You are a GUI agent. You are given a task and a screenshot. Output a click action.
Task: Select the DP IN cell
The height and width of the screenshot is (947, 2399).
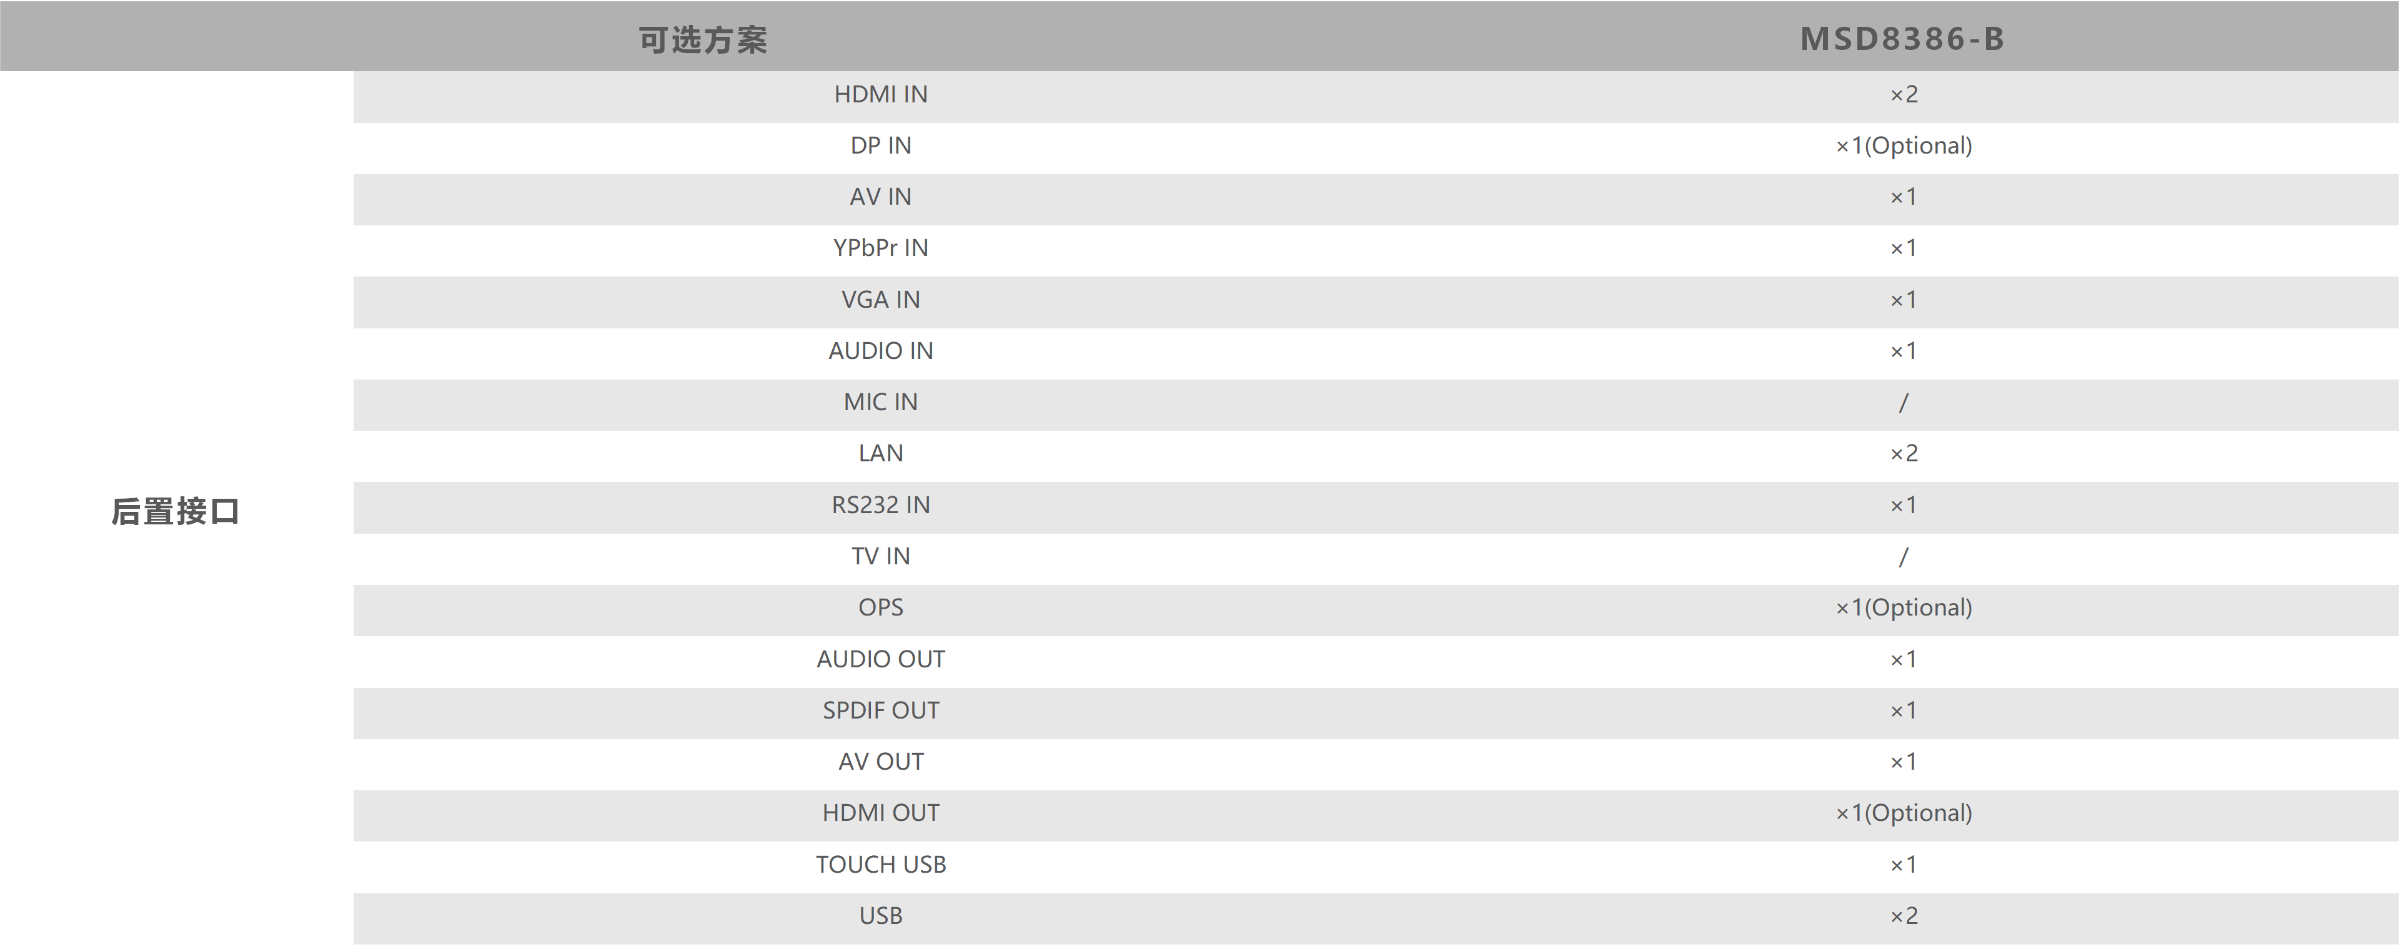pos(880,145)
